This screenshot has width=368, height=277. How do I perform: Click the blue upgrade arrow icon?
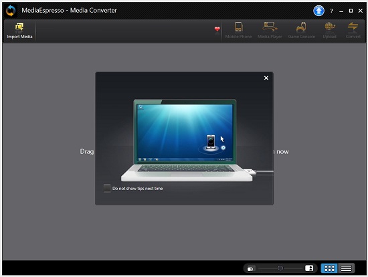[x=318, y=11]
